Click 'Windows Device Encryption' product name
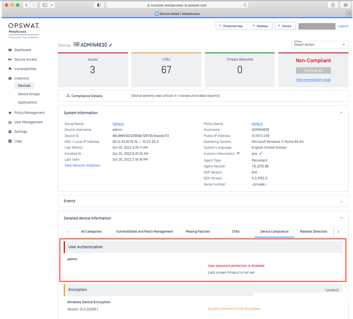 coord(89,302)
